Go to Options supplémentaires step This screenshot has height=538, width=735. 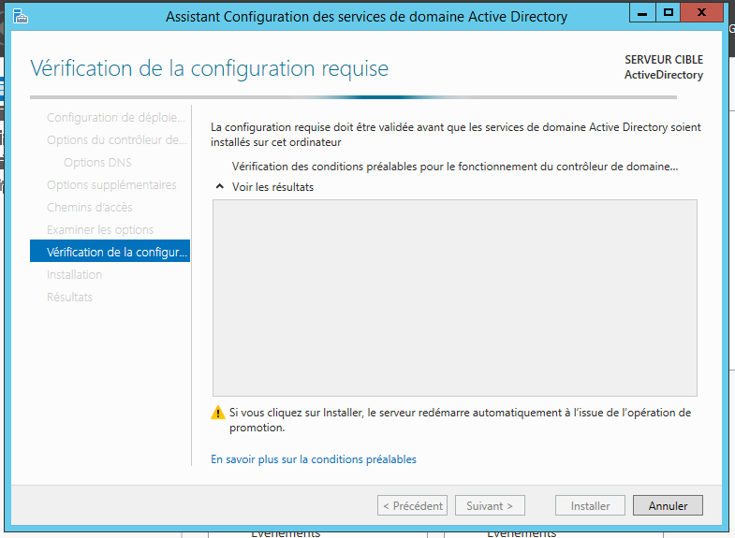click(111, 185)
